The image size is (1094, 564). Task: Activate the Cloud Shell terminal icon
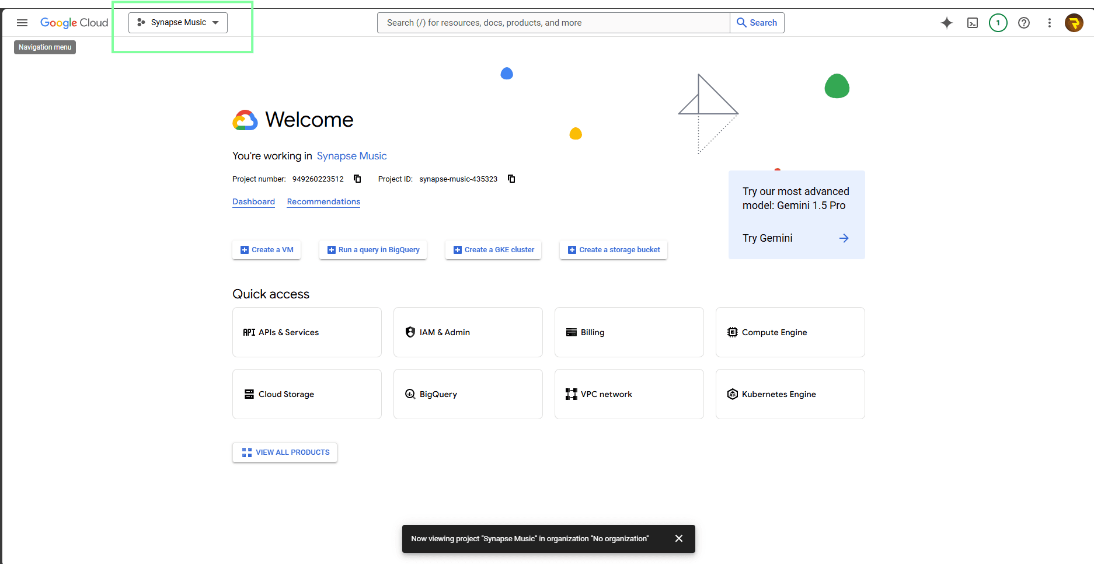[973, 23]
